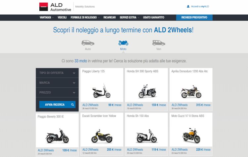
Task: Select the Van vehicle icon
Action: pyautogui.click(x=159, y=43)
